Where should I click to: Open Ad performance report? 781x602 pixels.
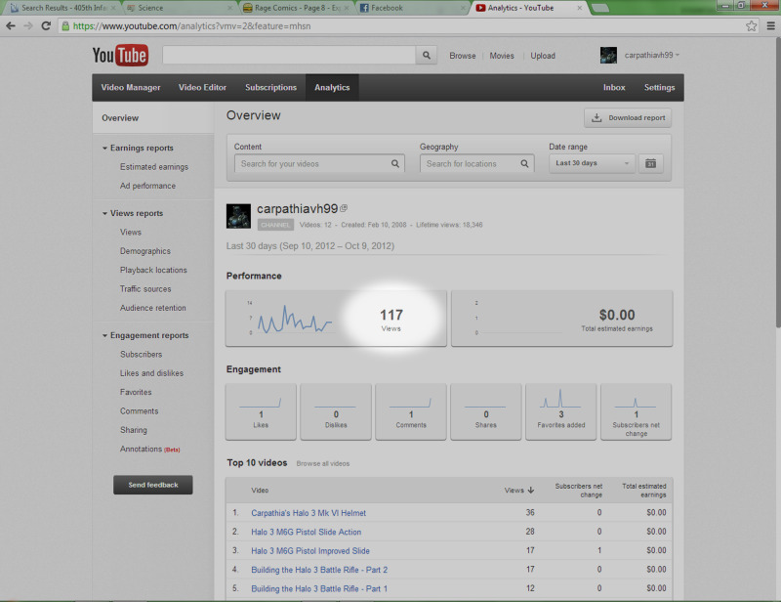pos(147,186)
